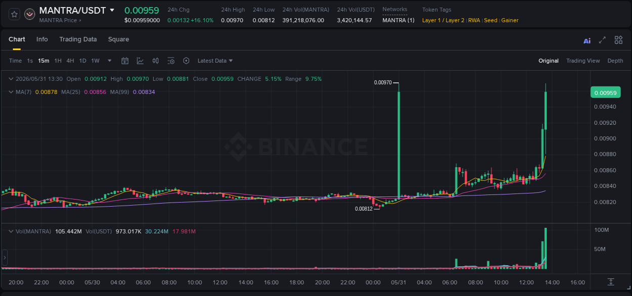Viewport: 632px width, 296px height.
Task: Select the 1W interval
Action: 95,61
